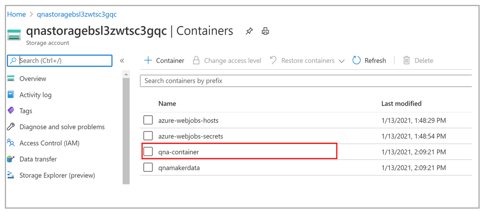Open the azure-webjobs-secrets container link

(x=190, y=136)
